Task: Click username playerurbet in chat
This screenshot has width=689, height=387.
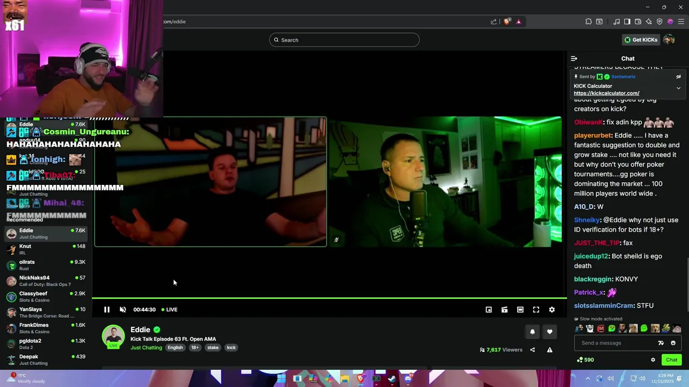Action: (593, 135)
